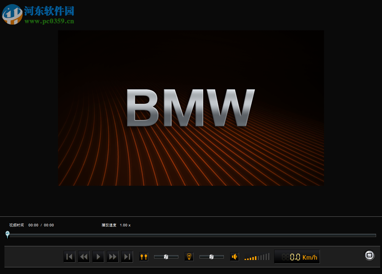This screenshot has height=274, width=382.
Task: Click the next frame button
Action: (127, 257)
